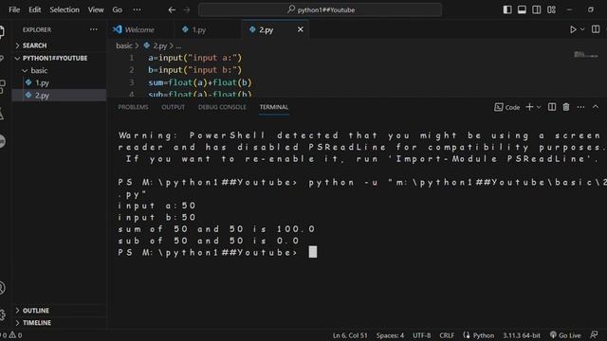The height and width of the screenshot is (341, 607).
Task: Open the launch profile dropdown beside plus
Action: [539, 107]
